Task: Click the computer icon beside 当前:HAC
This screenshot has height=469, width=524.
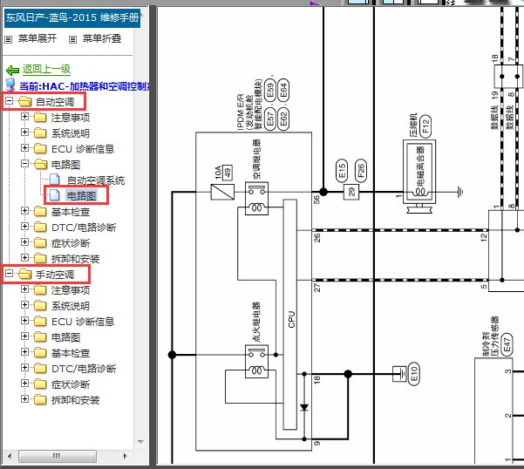Action: pyautogui.click(x=10, y=85)
